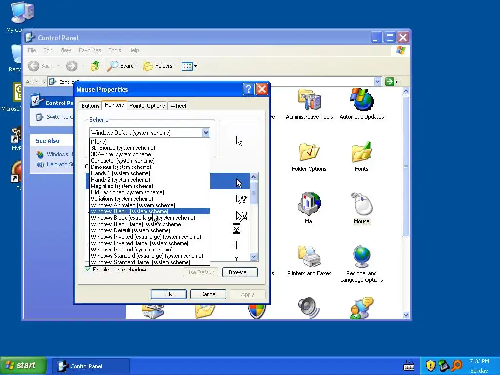Select Windows Animated (system scheme)
Screen dimensions: 500x375
150,205
